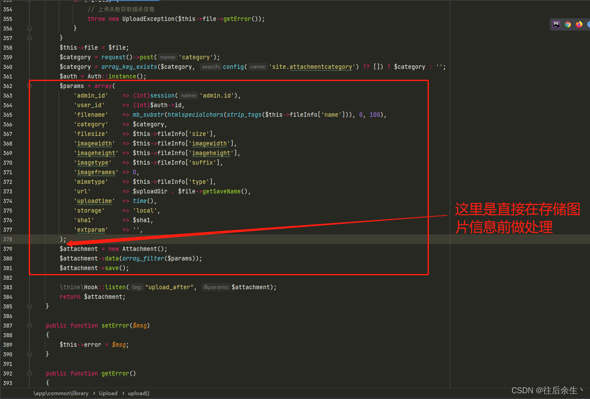Click UploadException class name on line 355
This screenshot has width=590, height=399.
tap(148, 19)
